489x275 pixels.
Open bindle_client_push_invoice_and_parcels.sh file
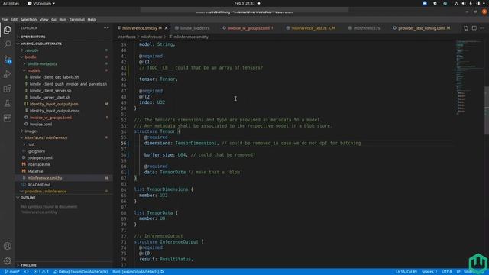click(x=68, y=84)
